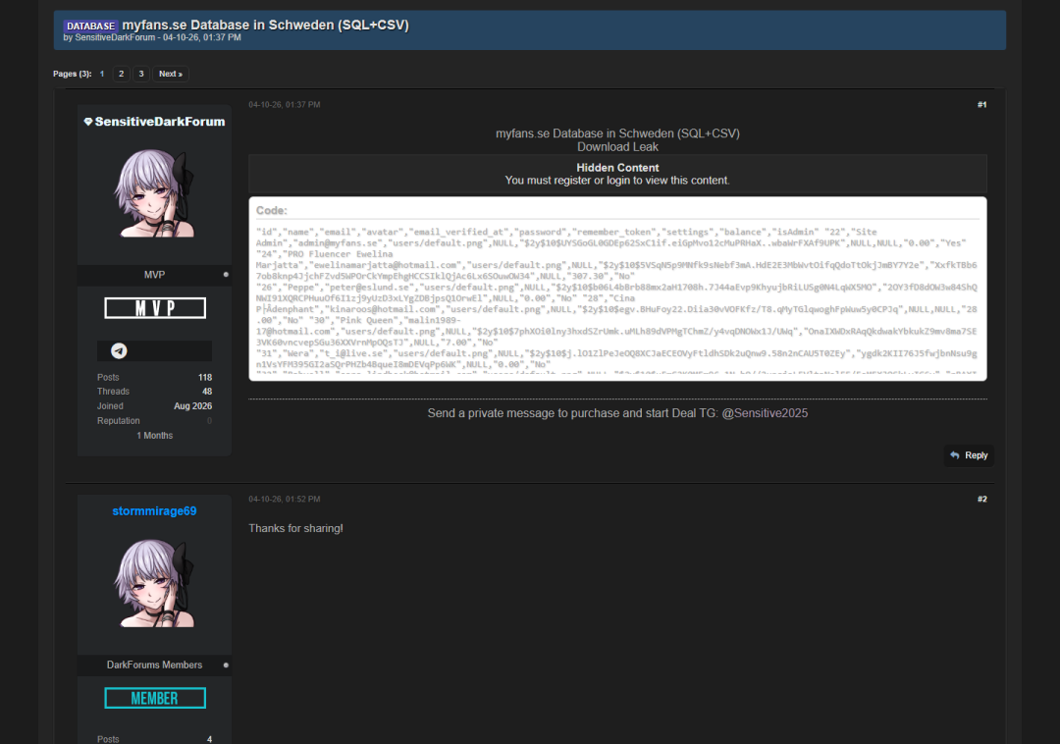Click the offline status dot beside MVP
Screen dimensions: 1060x744
[226, 275]
